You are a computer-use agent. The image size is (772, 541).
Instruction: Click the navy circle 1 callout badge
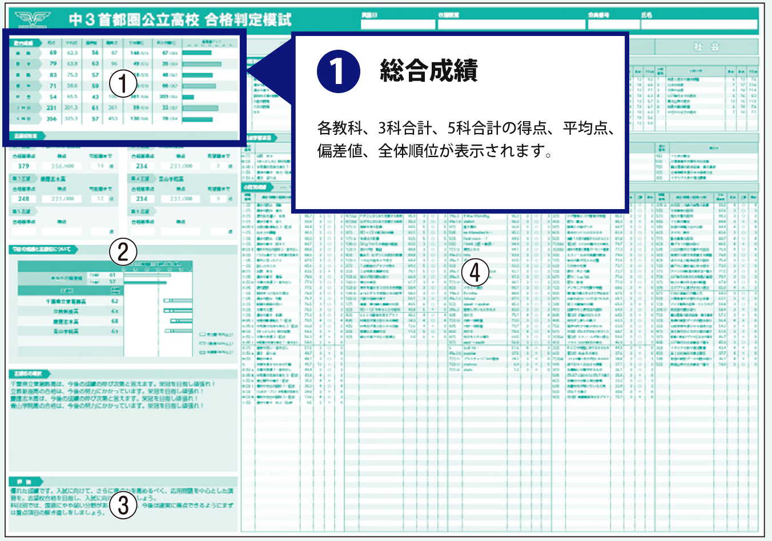338,71
